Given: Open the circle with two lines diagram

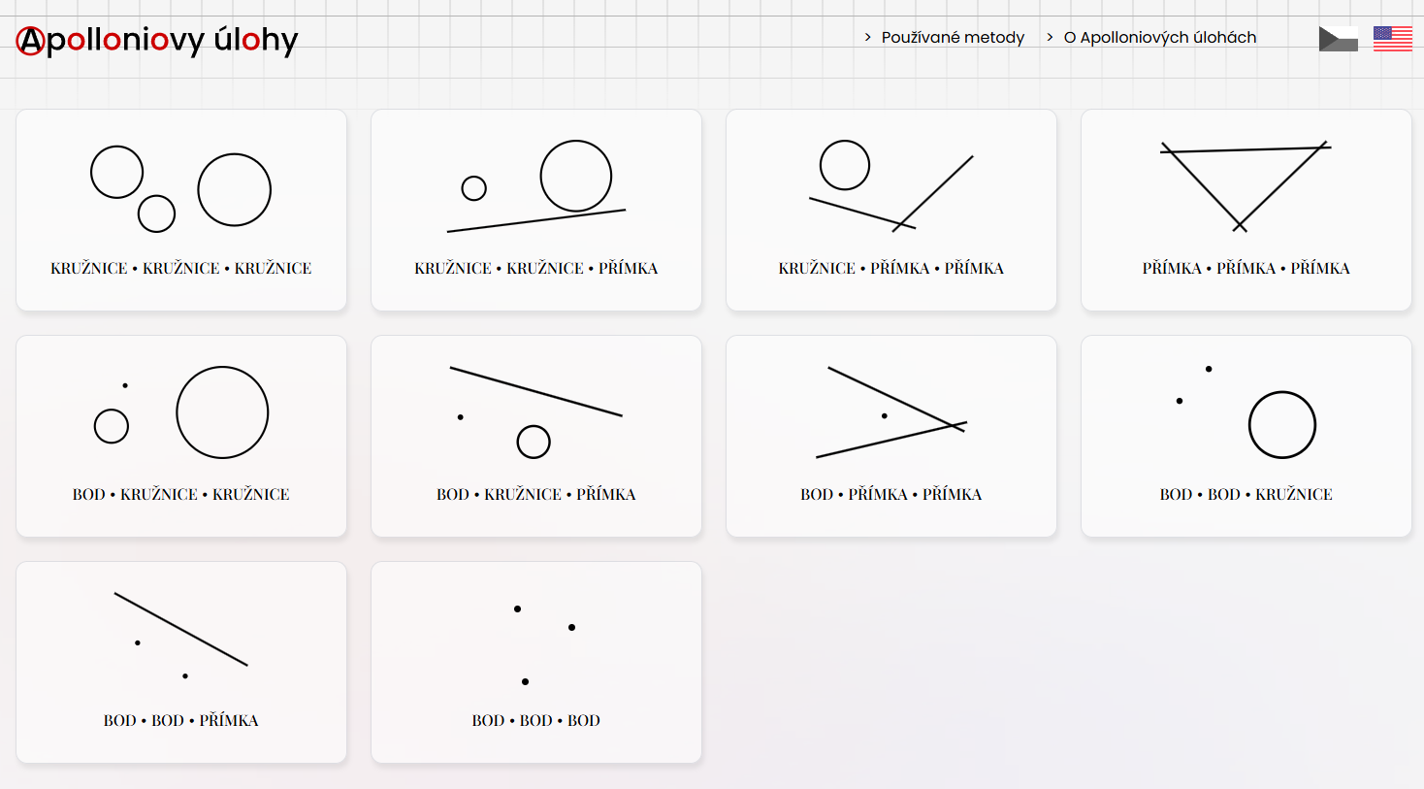Looking at the screenshot, I should coord(890,186).
